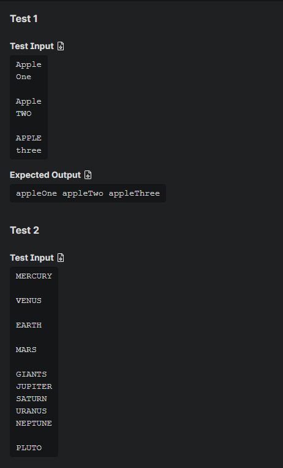
Task: Click appleThree in the expected output
Action: pos(134,193)
